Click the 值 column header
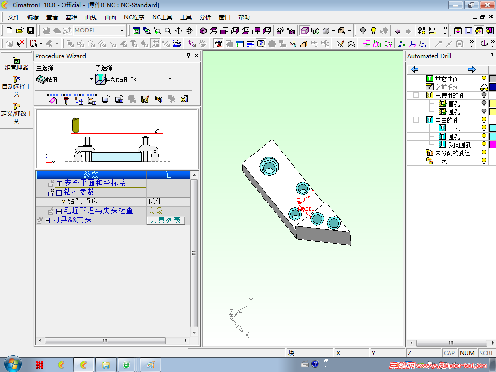 pyautogui.click(x=168, y=174)
